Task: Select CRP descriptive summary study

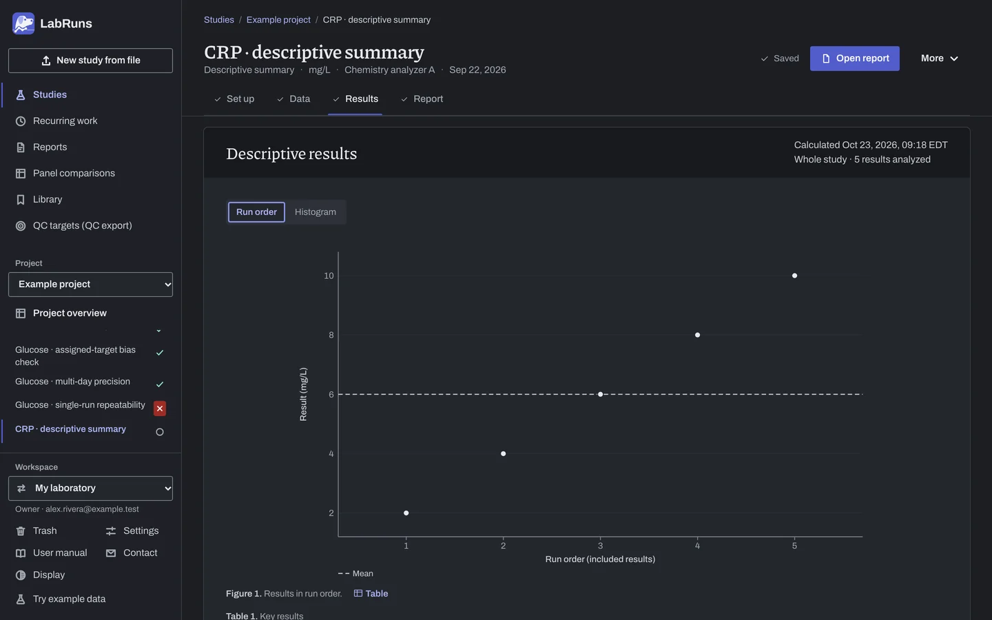Action: coord(70,429)
